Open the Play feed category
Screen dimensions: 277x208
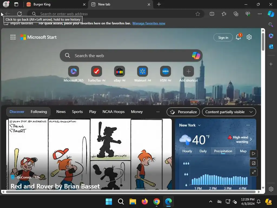[93, 112]
